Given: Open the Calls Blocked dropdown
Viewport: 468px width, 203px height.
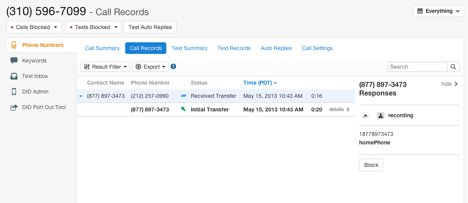Looking at the screenshot, I should (34, 27).
